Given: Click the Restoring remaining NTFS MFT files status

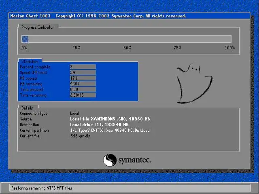Looking at the screenshot, I should [42, 188].
